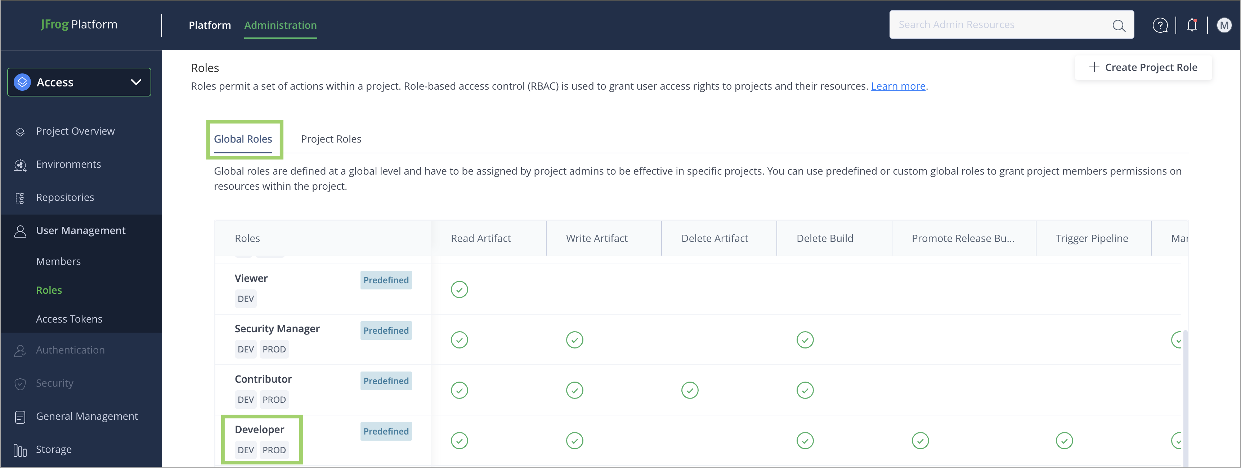Toggle Contributor's Delete Artifact checkmark
1241x468 pixels.
point(689,390)
